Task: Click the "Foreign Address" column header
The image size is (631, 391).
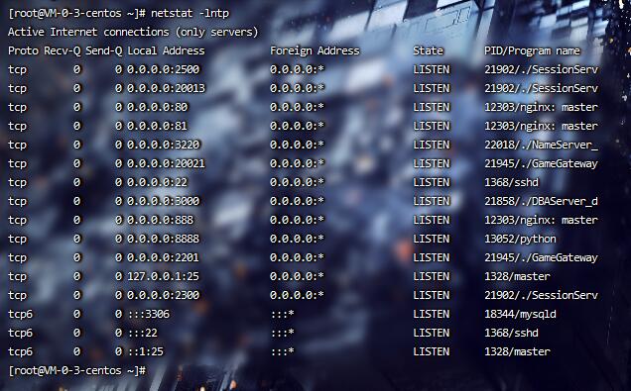Action: coord(315,51)
